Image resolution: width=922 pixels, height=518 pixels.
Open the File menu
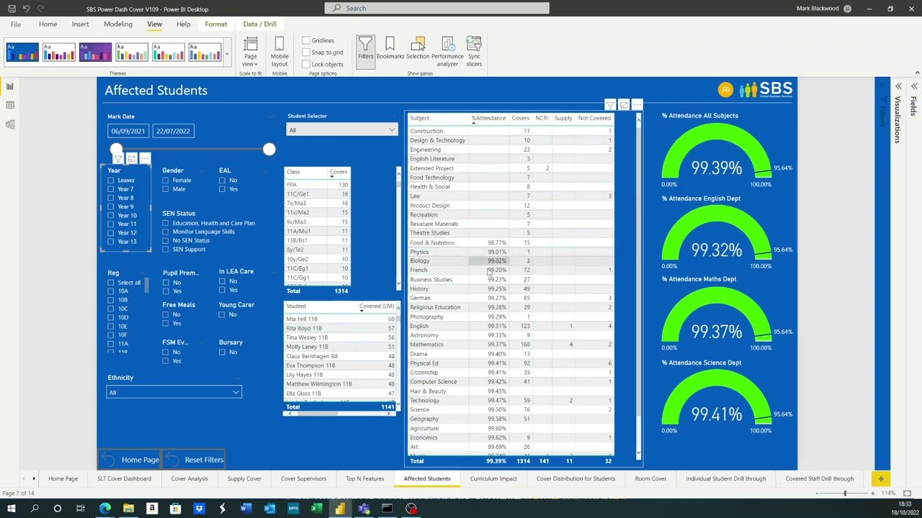15,24
